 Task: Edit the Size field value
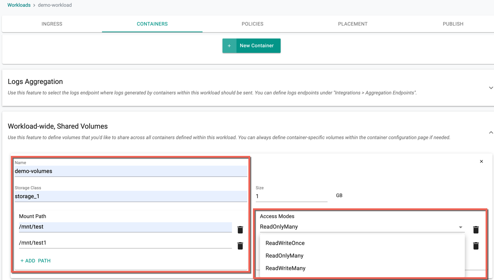tap(291, 196)
